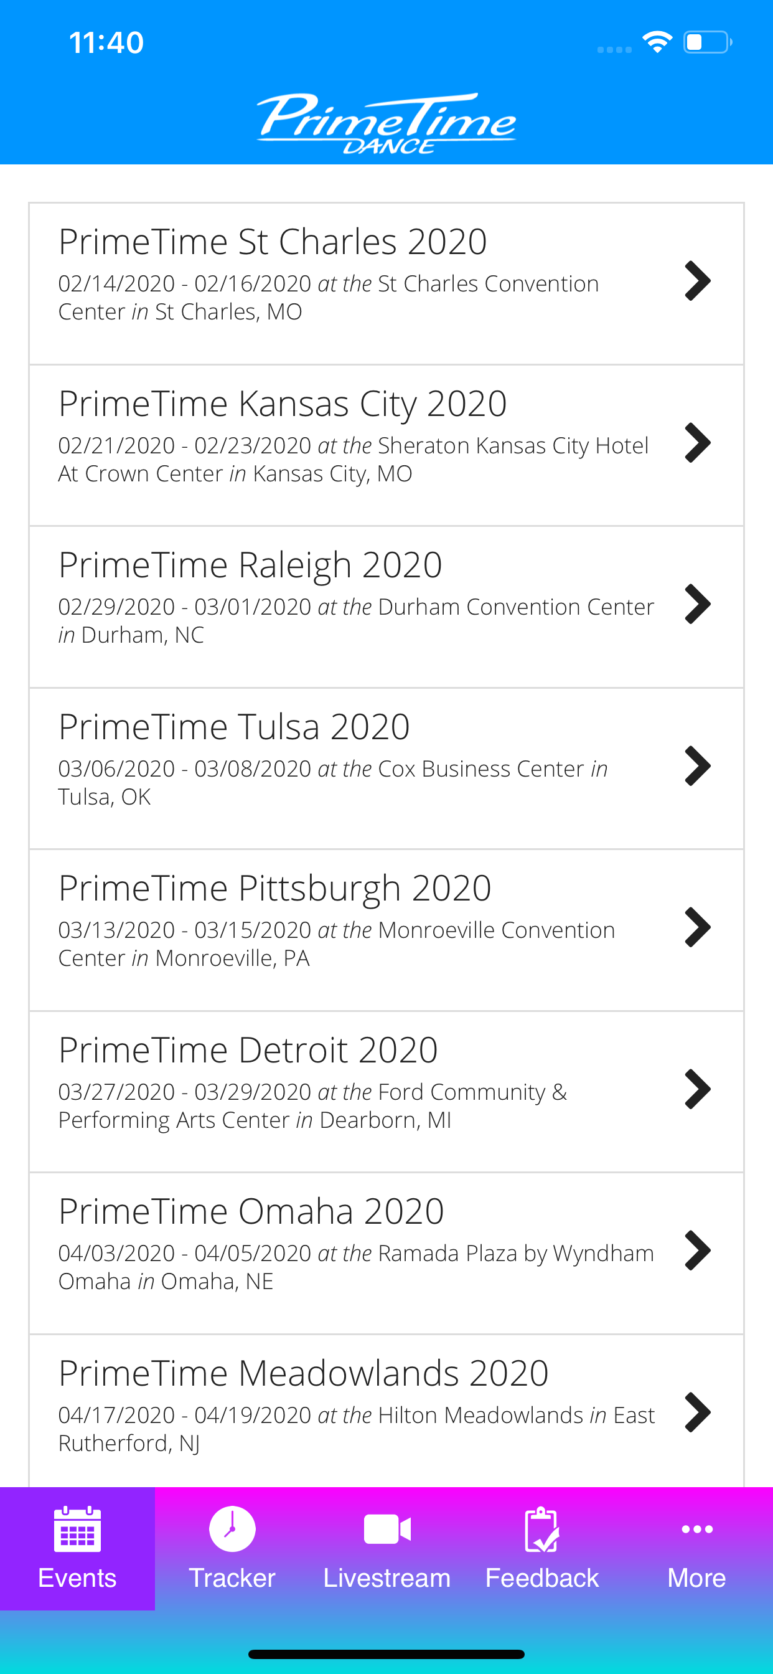Tap the Wi-Fi status icon
773x1674 pixels.
(x=657, y=42)
